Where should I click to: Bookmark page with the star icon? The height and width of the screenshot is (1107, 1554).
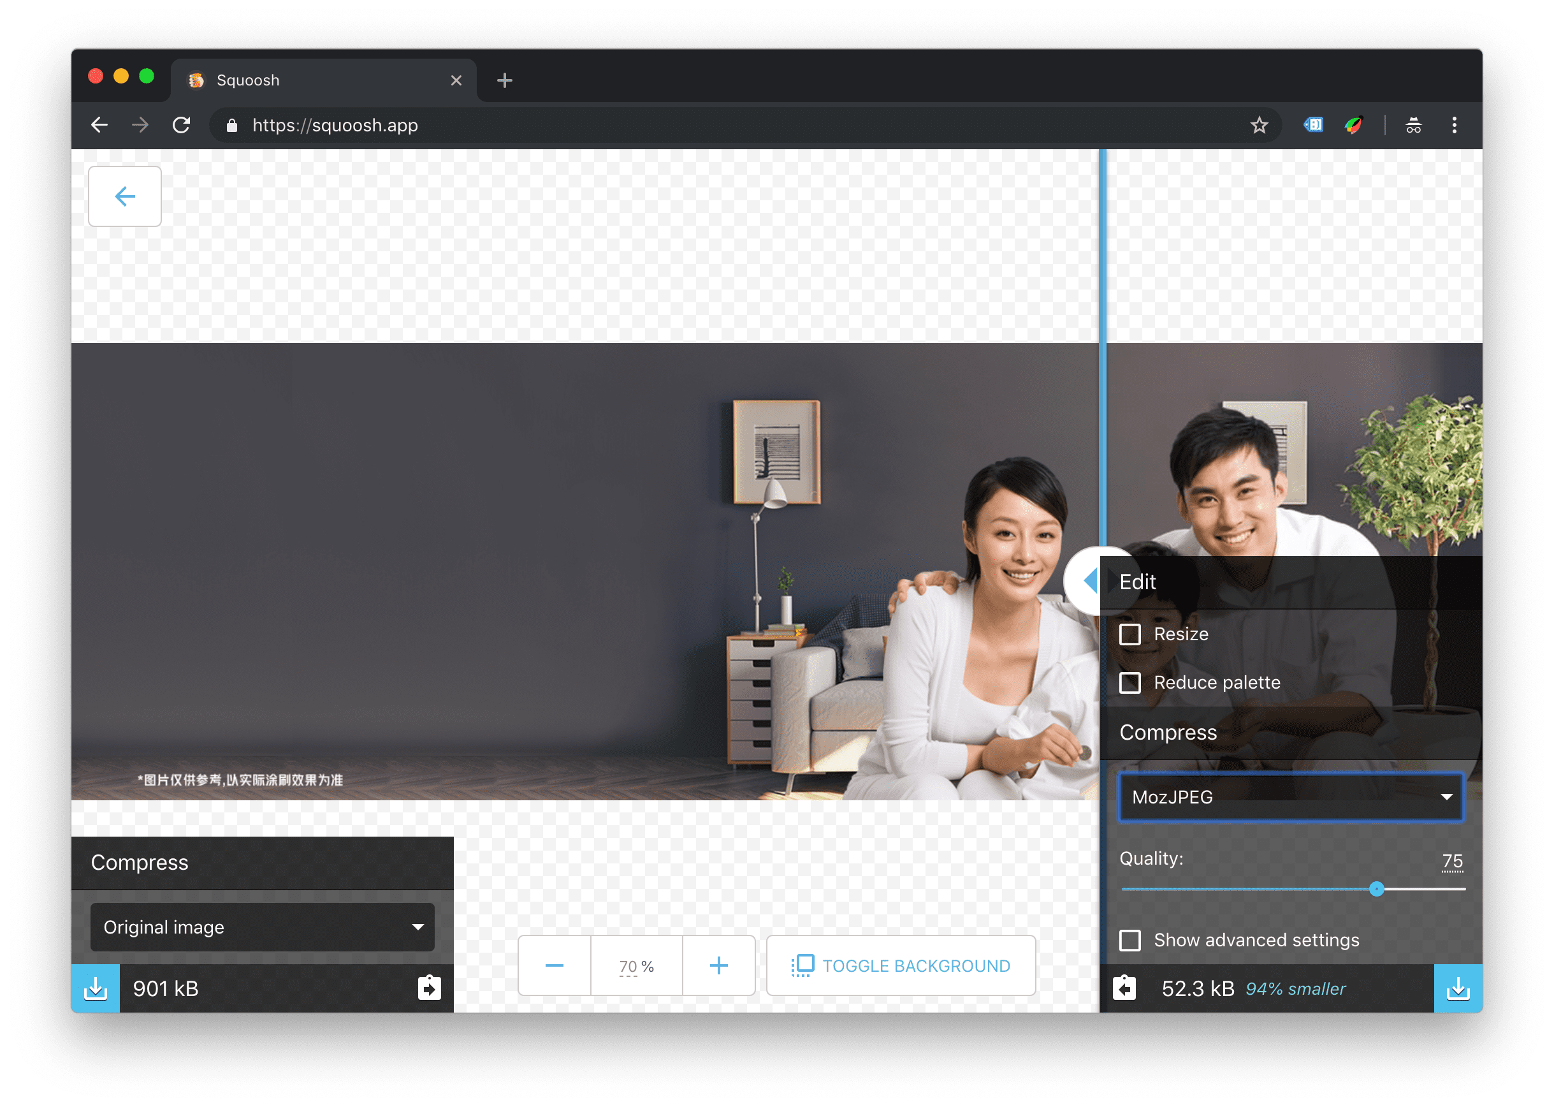coord(1259,126)
